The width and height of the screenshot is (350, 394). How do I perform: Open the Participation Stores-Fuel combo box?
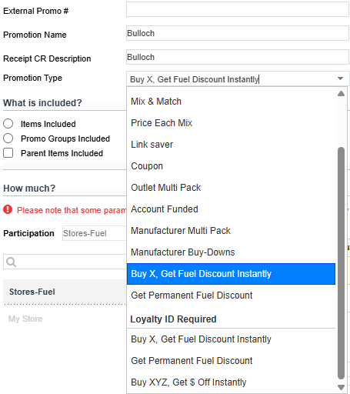pos(95,233)
